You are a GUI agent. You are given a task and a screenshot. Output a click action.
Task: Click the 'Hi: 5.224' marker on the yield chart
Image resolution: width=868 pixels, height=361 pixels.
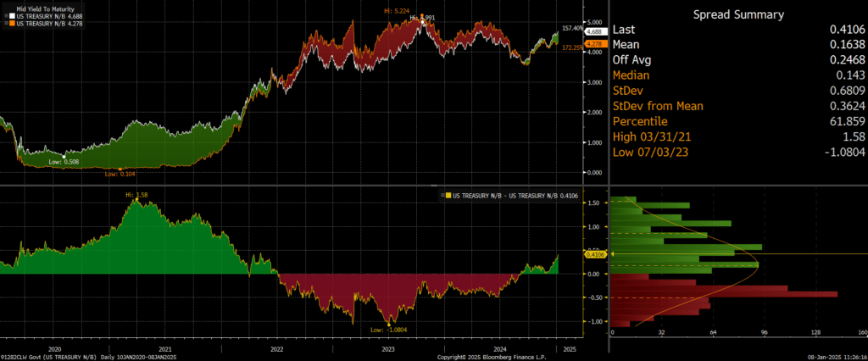click(395, 10)
